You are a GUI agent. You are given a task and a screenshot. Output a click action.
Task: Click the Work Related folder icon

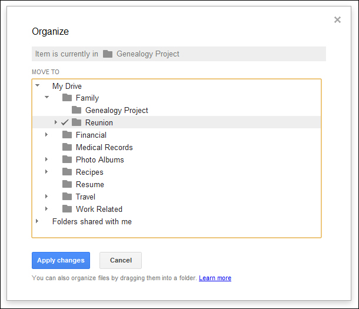coord(67,209)
